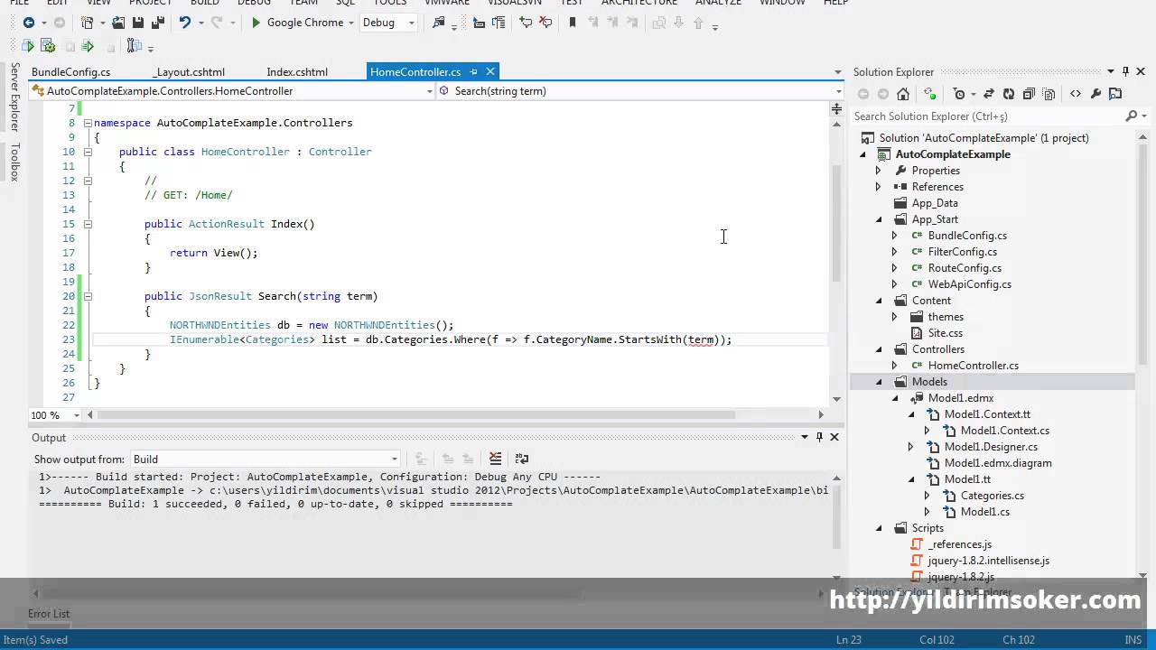1156x650 pixels.
Task: Open the Google Chrome browser dropdown
Action: click(x=350, y=23)
